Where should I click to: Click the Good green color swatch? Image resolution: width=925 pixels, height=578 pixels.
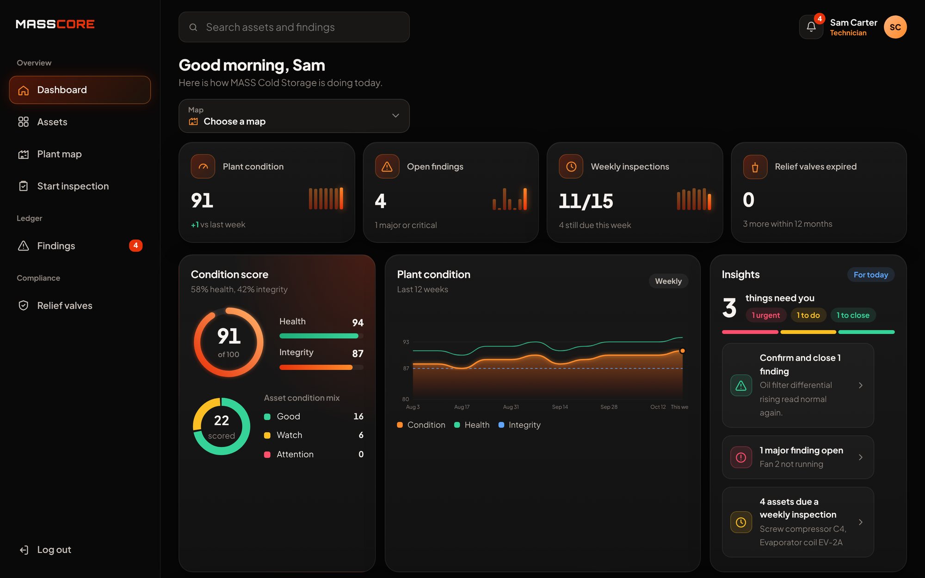(x=267, y=417)
